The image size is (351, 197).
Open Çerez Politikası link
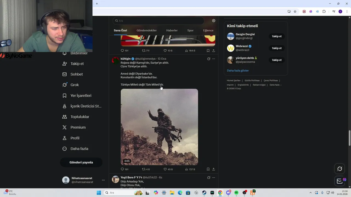[x=271, y=80]
